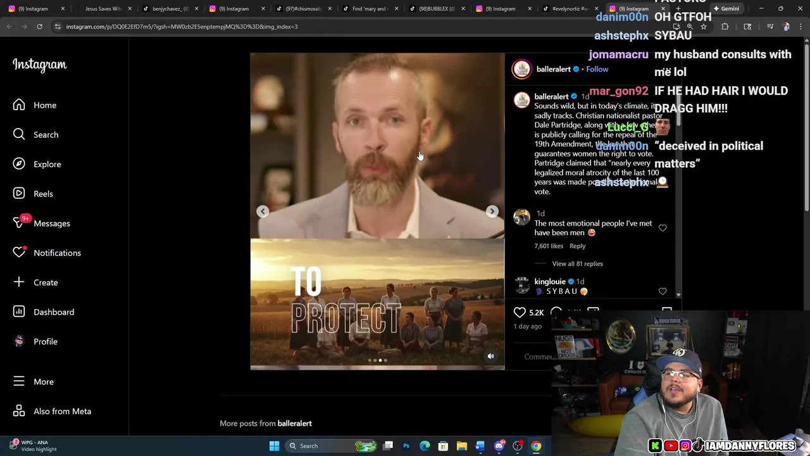This screenshot has height=456, width=810.
Task: Open balleralert link under More posts
Action: click(x=294, y=424)
